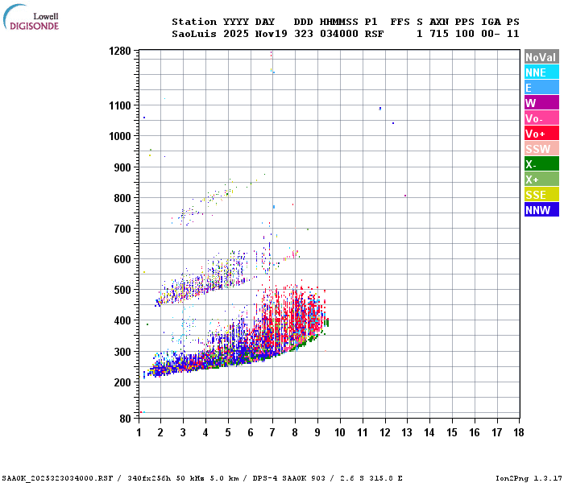Select the X- dark green legend swatch
The height and width of the screenshot is (483, 564).
[x=541, y=164]
